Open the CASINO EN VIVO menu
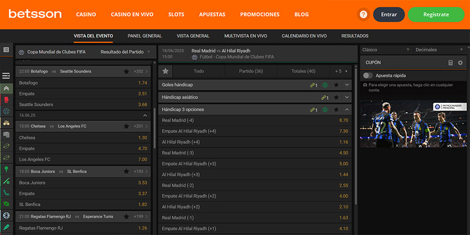This screenshot has width=470, height=235. click(132, 14)
